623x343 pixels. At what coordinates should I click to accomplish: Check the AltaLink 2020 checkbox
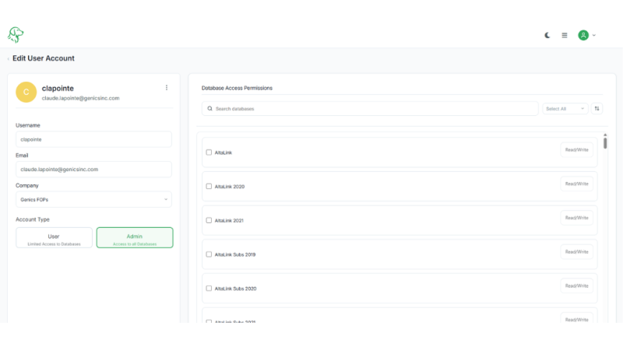pos(209,186)
